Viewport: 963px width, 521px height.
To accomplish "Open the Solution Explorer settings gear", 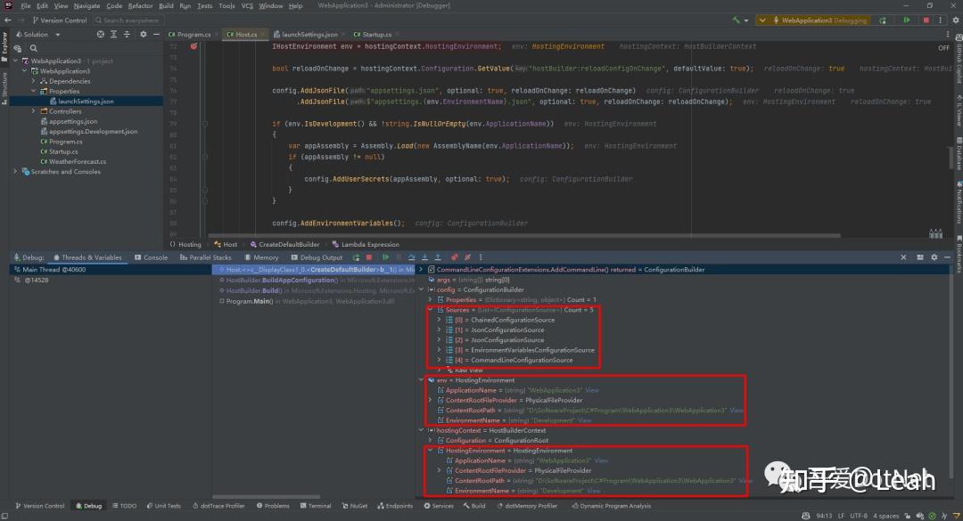I will coord(143,34).
